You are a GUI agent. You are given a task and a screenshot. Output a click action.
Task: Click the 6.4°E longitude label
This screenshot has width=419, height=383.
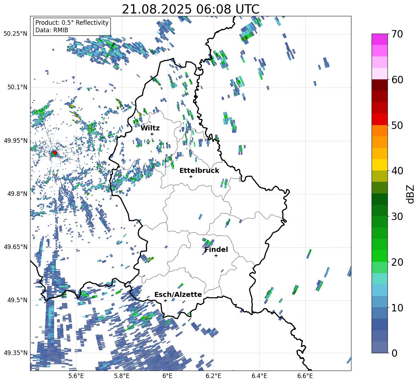click(x=259, y=376)
